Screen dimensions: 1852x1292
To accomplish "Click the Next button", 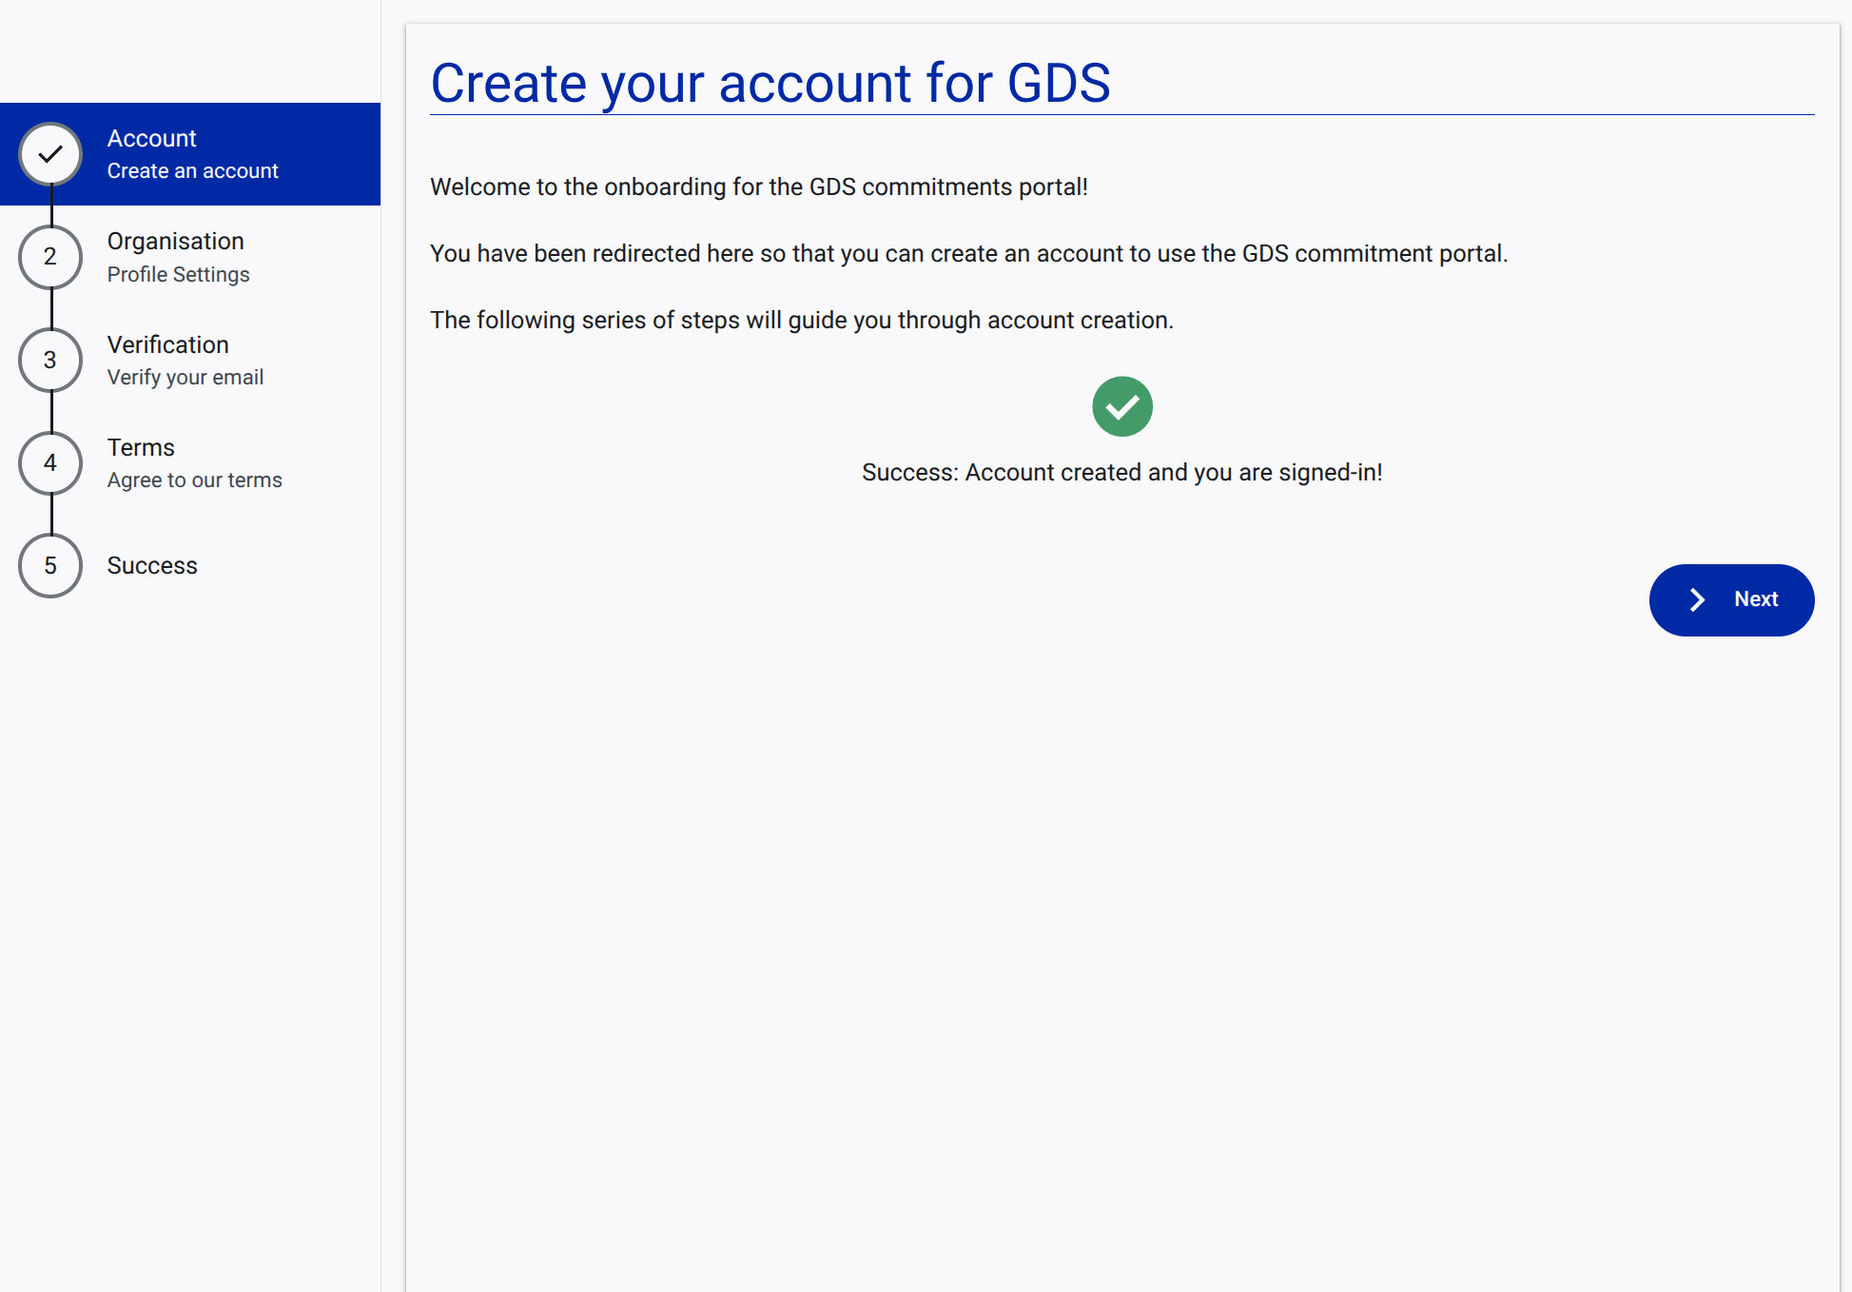I will pyautogui.click(x=1731, y=599).
